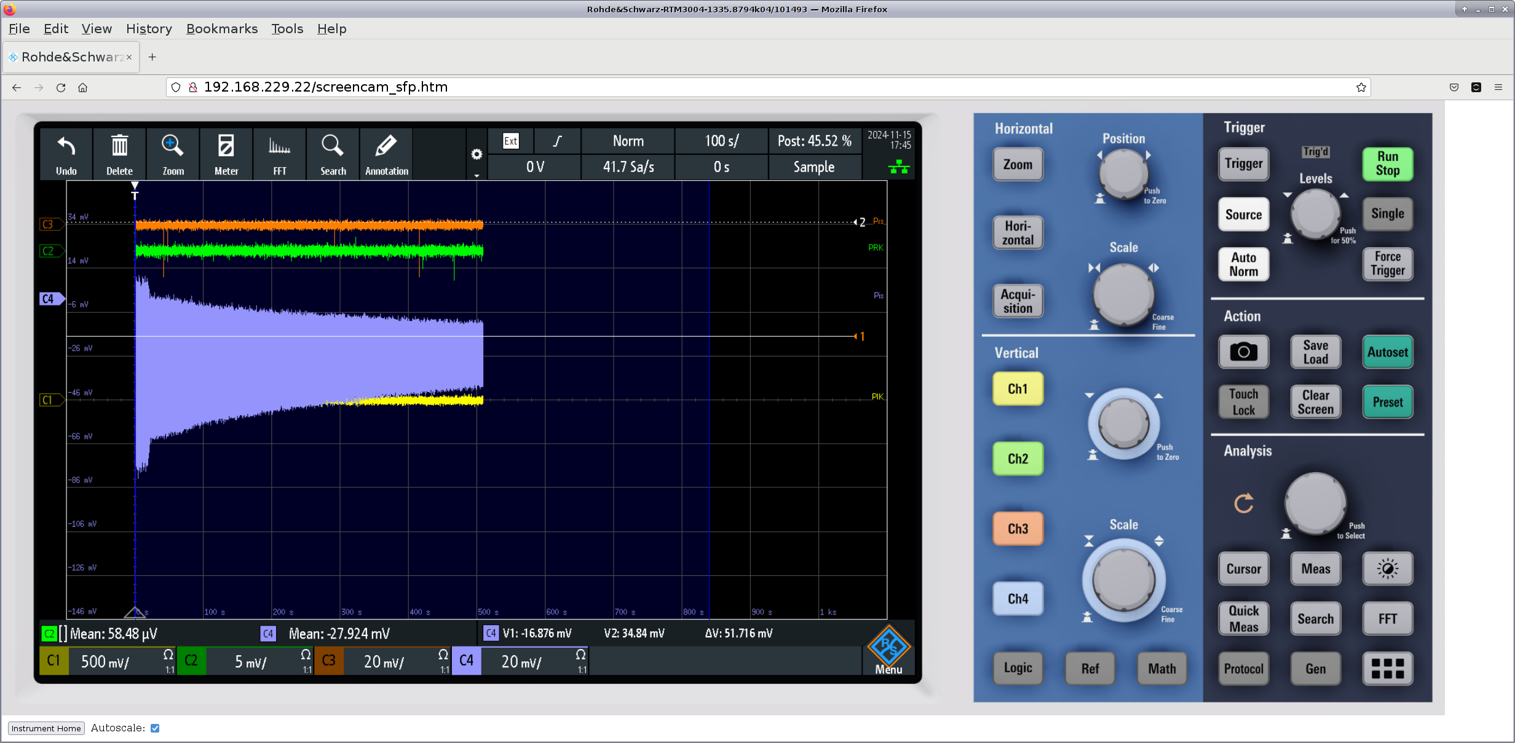Click the horizontal Position knob
The height and width of the screenshot is (743, 1515).
click(1123, 173)
